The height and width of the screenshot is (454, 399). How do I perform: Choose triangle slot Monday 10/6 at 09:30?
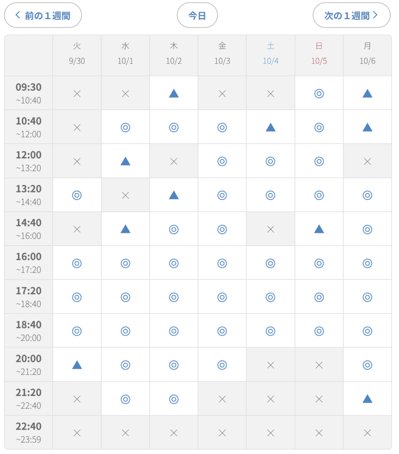(x=367, y=93)
